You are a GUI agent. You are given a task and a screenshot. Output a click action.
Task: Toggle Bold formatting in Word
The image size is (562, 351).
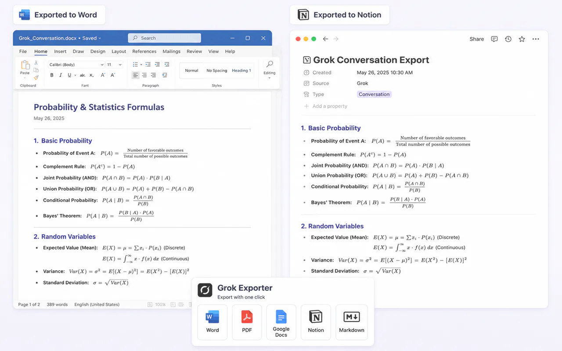52,75
